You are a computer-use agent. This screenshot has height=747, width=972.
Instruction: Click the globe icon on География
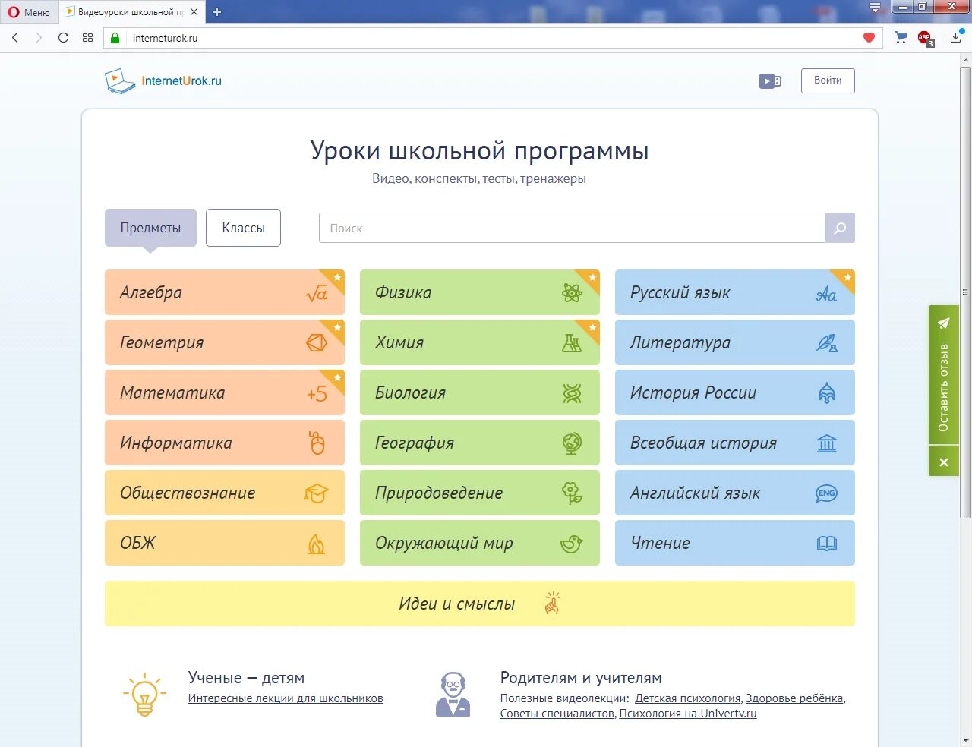(x=572, y=443)
